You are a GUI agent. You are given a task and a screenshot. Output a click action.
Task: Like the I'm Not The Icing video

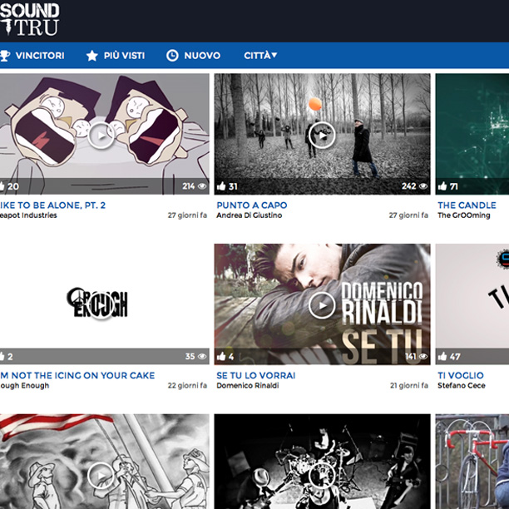[2, 357]
